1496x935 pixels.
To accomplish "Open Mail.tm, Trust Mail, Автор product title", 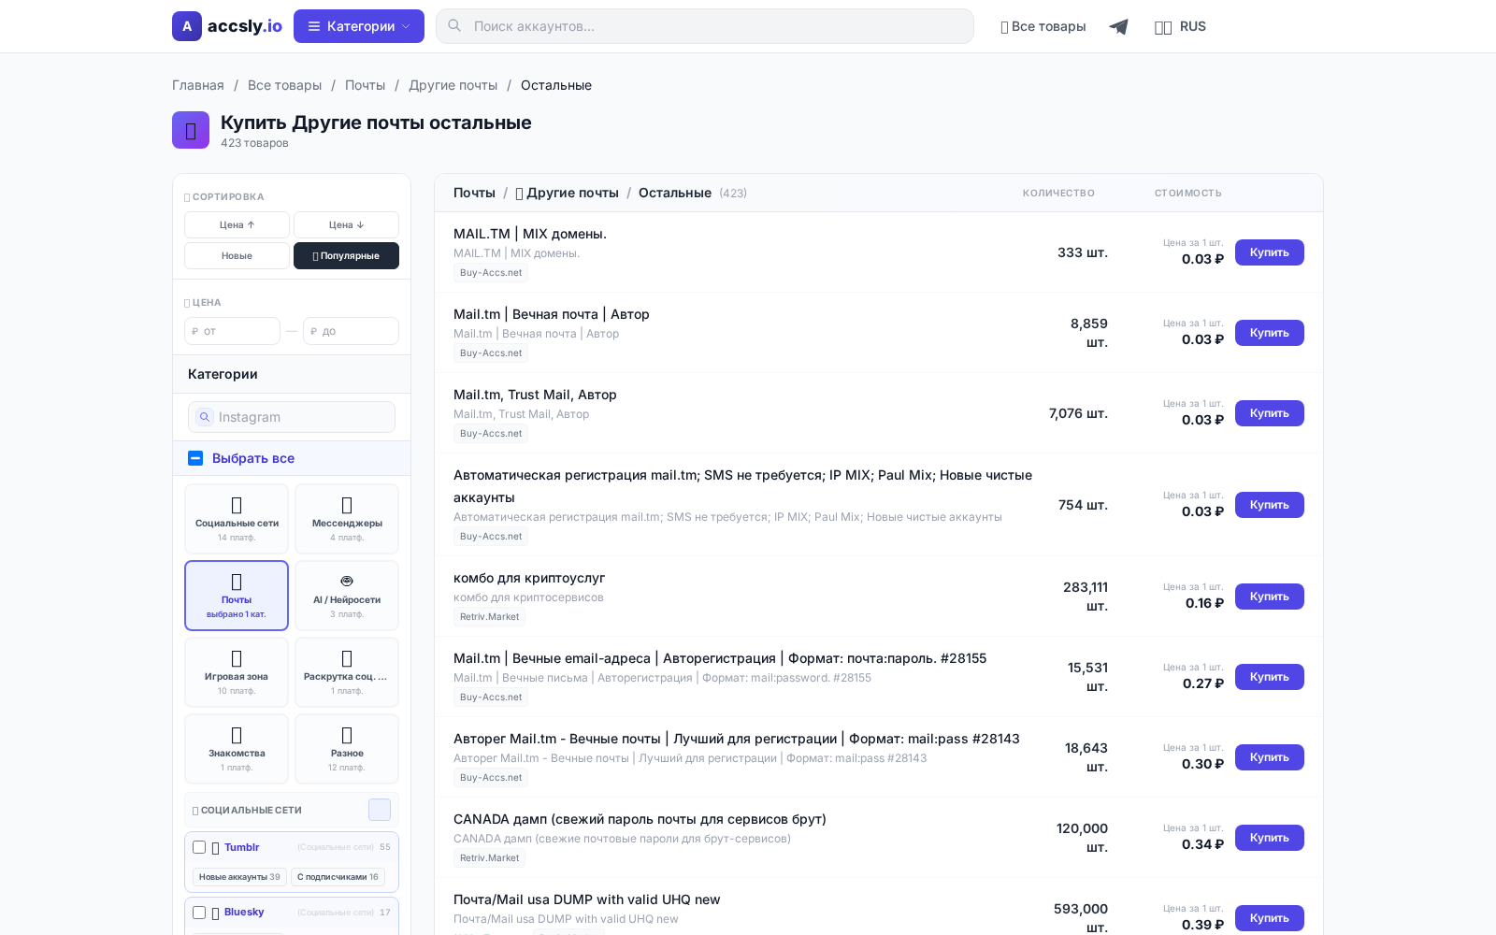I will (x=535, y=395).
